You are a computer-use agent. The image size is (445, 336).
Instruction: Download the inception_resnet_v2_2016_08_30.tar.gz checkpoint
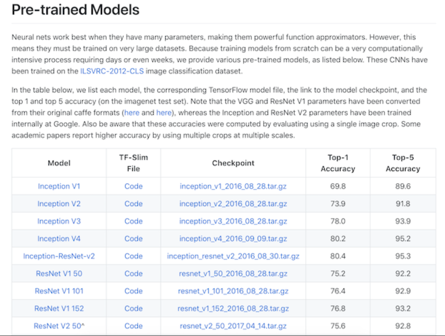[x=233, y=256]
